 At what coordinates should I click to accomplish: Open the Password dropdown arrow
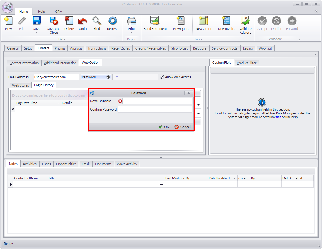point(108,77)
